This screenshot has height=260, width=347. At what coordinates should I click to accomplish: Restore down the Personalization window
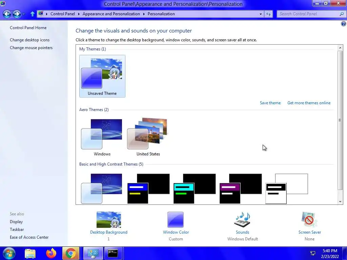point(326,3)
